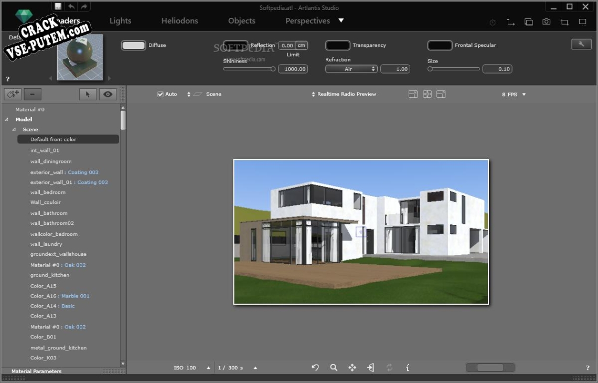This screenshot has width=598, height=383.
Task: Open the axis coordinates tool icon
Action: 510,22
